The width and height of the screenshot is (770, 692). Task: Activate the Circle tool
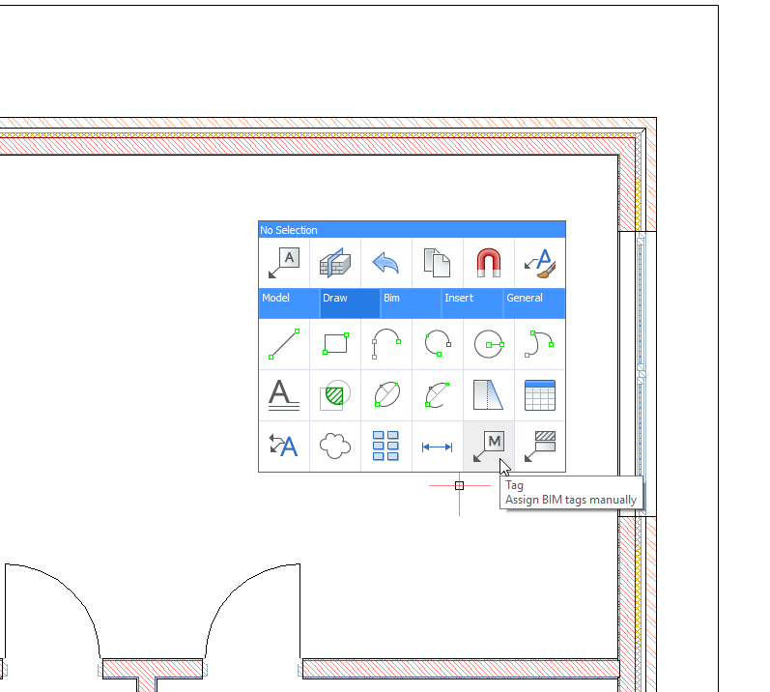(489, 344)
